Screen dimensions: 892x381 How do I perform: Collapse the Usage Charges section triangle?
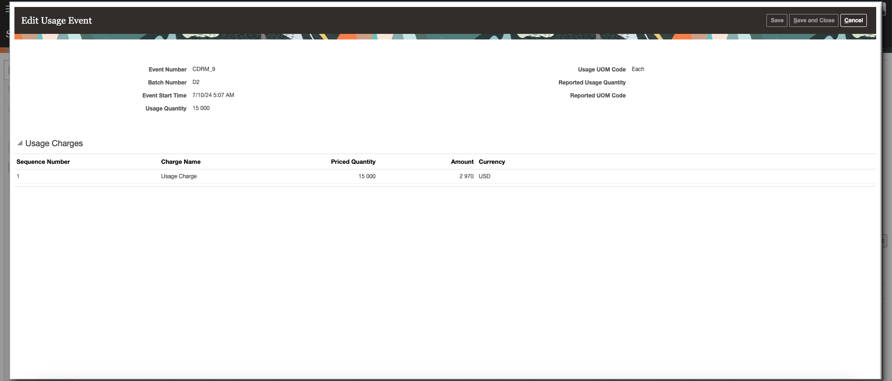[20, 143]
